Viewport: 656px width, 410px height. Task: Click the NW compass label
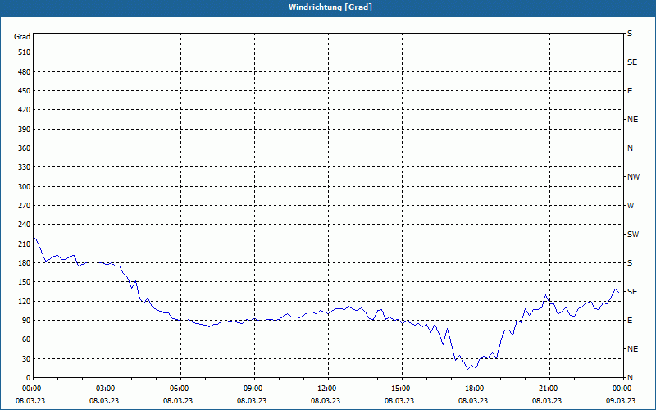633,177
